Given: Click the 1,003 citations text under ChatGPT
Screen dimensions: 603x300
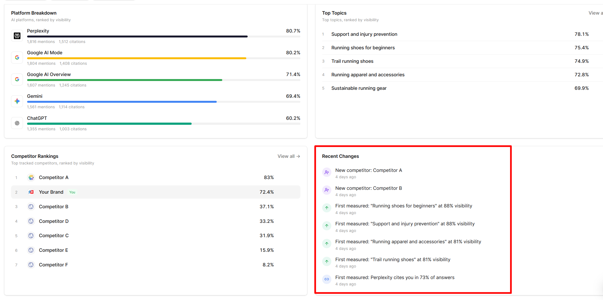Looking at the screenshot, I should coord(73,129).
